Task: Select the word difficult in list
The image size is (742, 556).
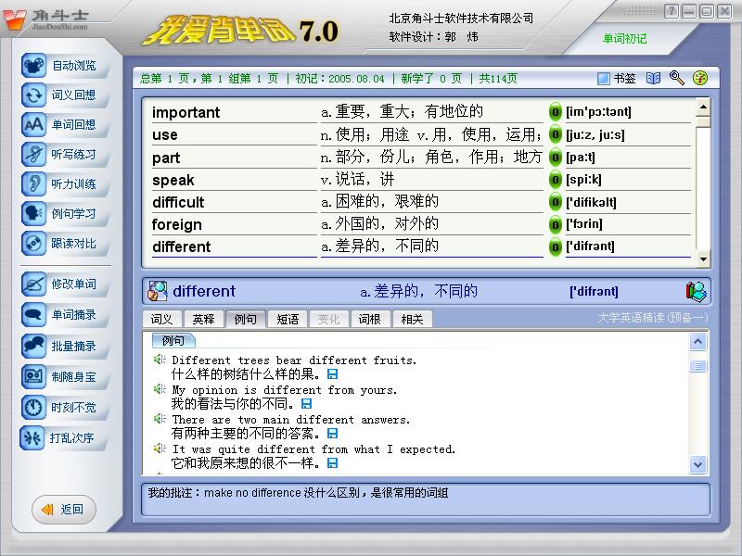Action: 178,202
